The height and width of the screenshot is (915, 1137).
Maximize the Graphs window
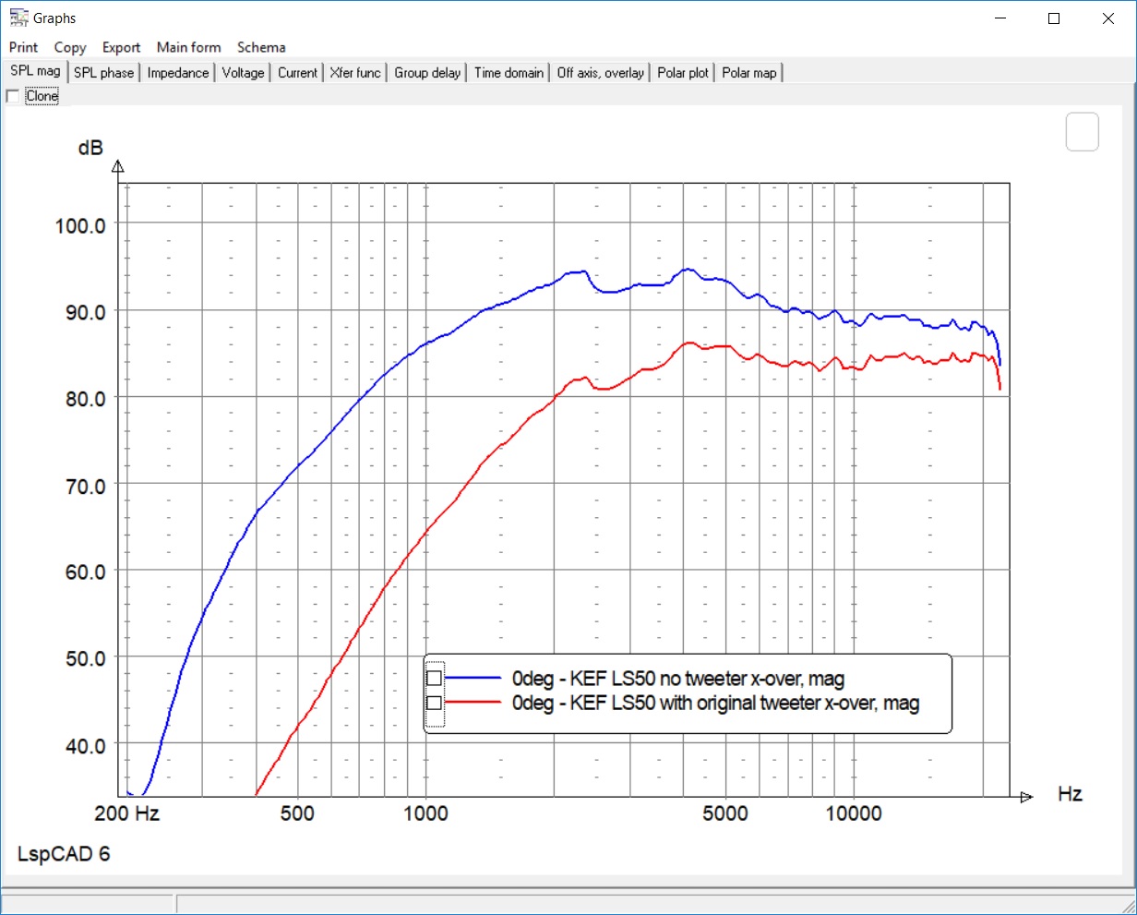(1054, 18)
